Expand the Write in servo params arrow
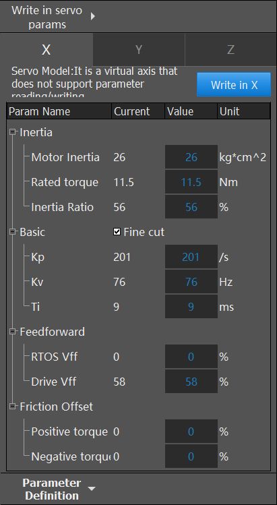The width and height of the screenshot is (277, 505). pos(93,16)
